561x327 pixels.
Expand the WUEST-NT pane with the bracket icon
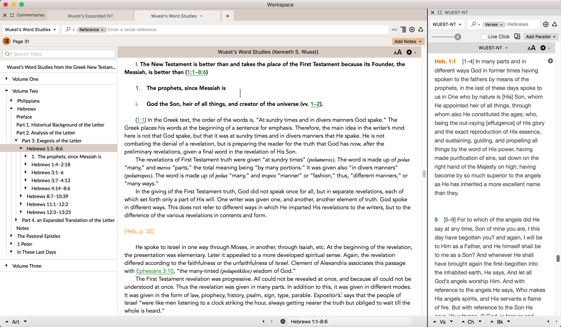pos(440,12)
